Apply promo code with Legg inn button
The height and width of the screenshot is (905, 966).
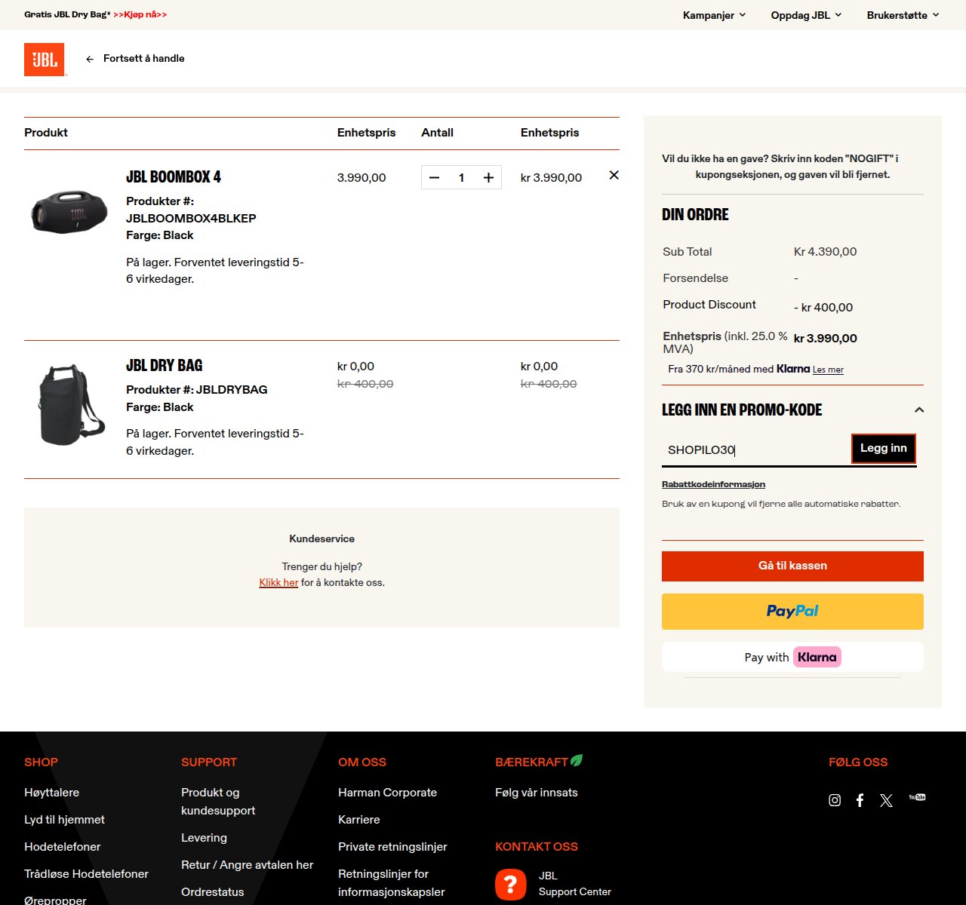coord(884,448)
